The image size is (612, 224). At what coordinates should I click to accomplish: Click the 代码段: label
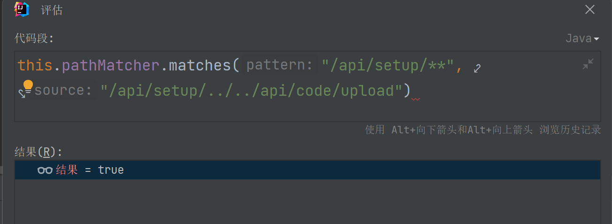pyautogui.click(x=35, y=39)
